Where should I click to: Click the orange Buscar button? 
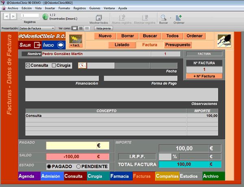coord(150,36)
